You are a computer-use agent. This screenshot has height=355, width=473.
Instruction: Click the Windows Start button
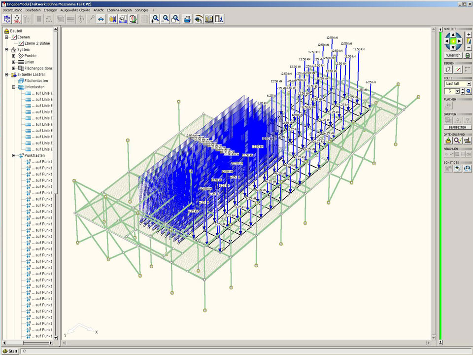[x=10, y=351]
